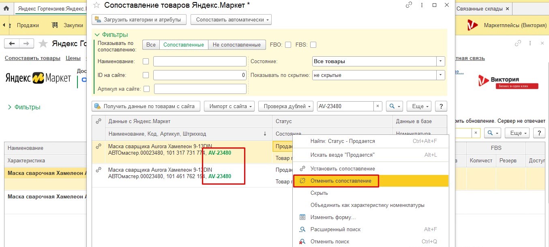Expand Показывать по скрытию dropdown

point(441,75)
